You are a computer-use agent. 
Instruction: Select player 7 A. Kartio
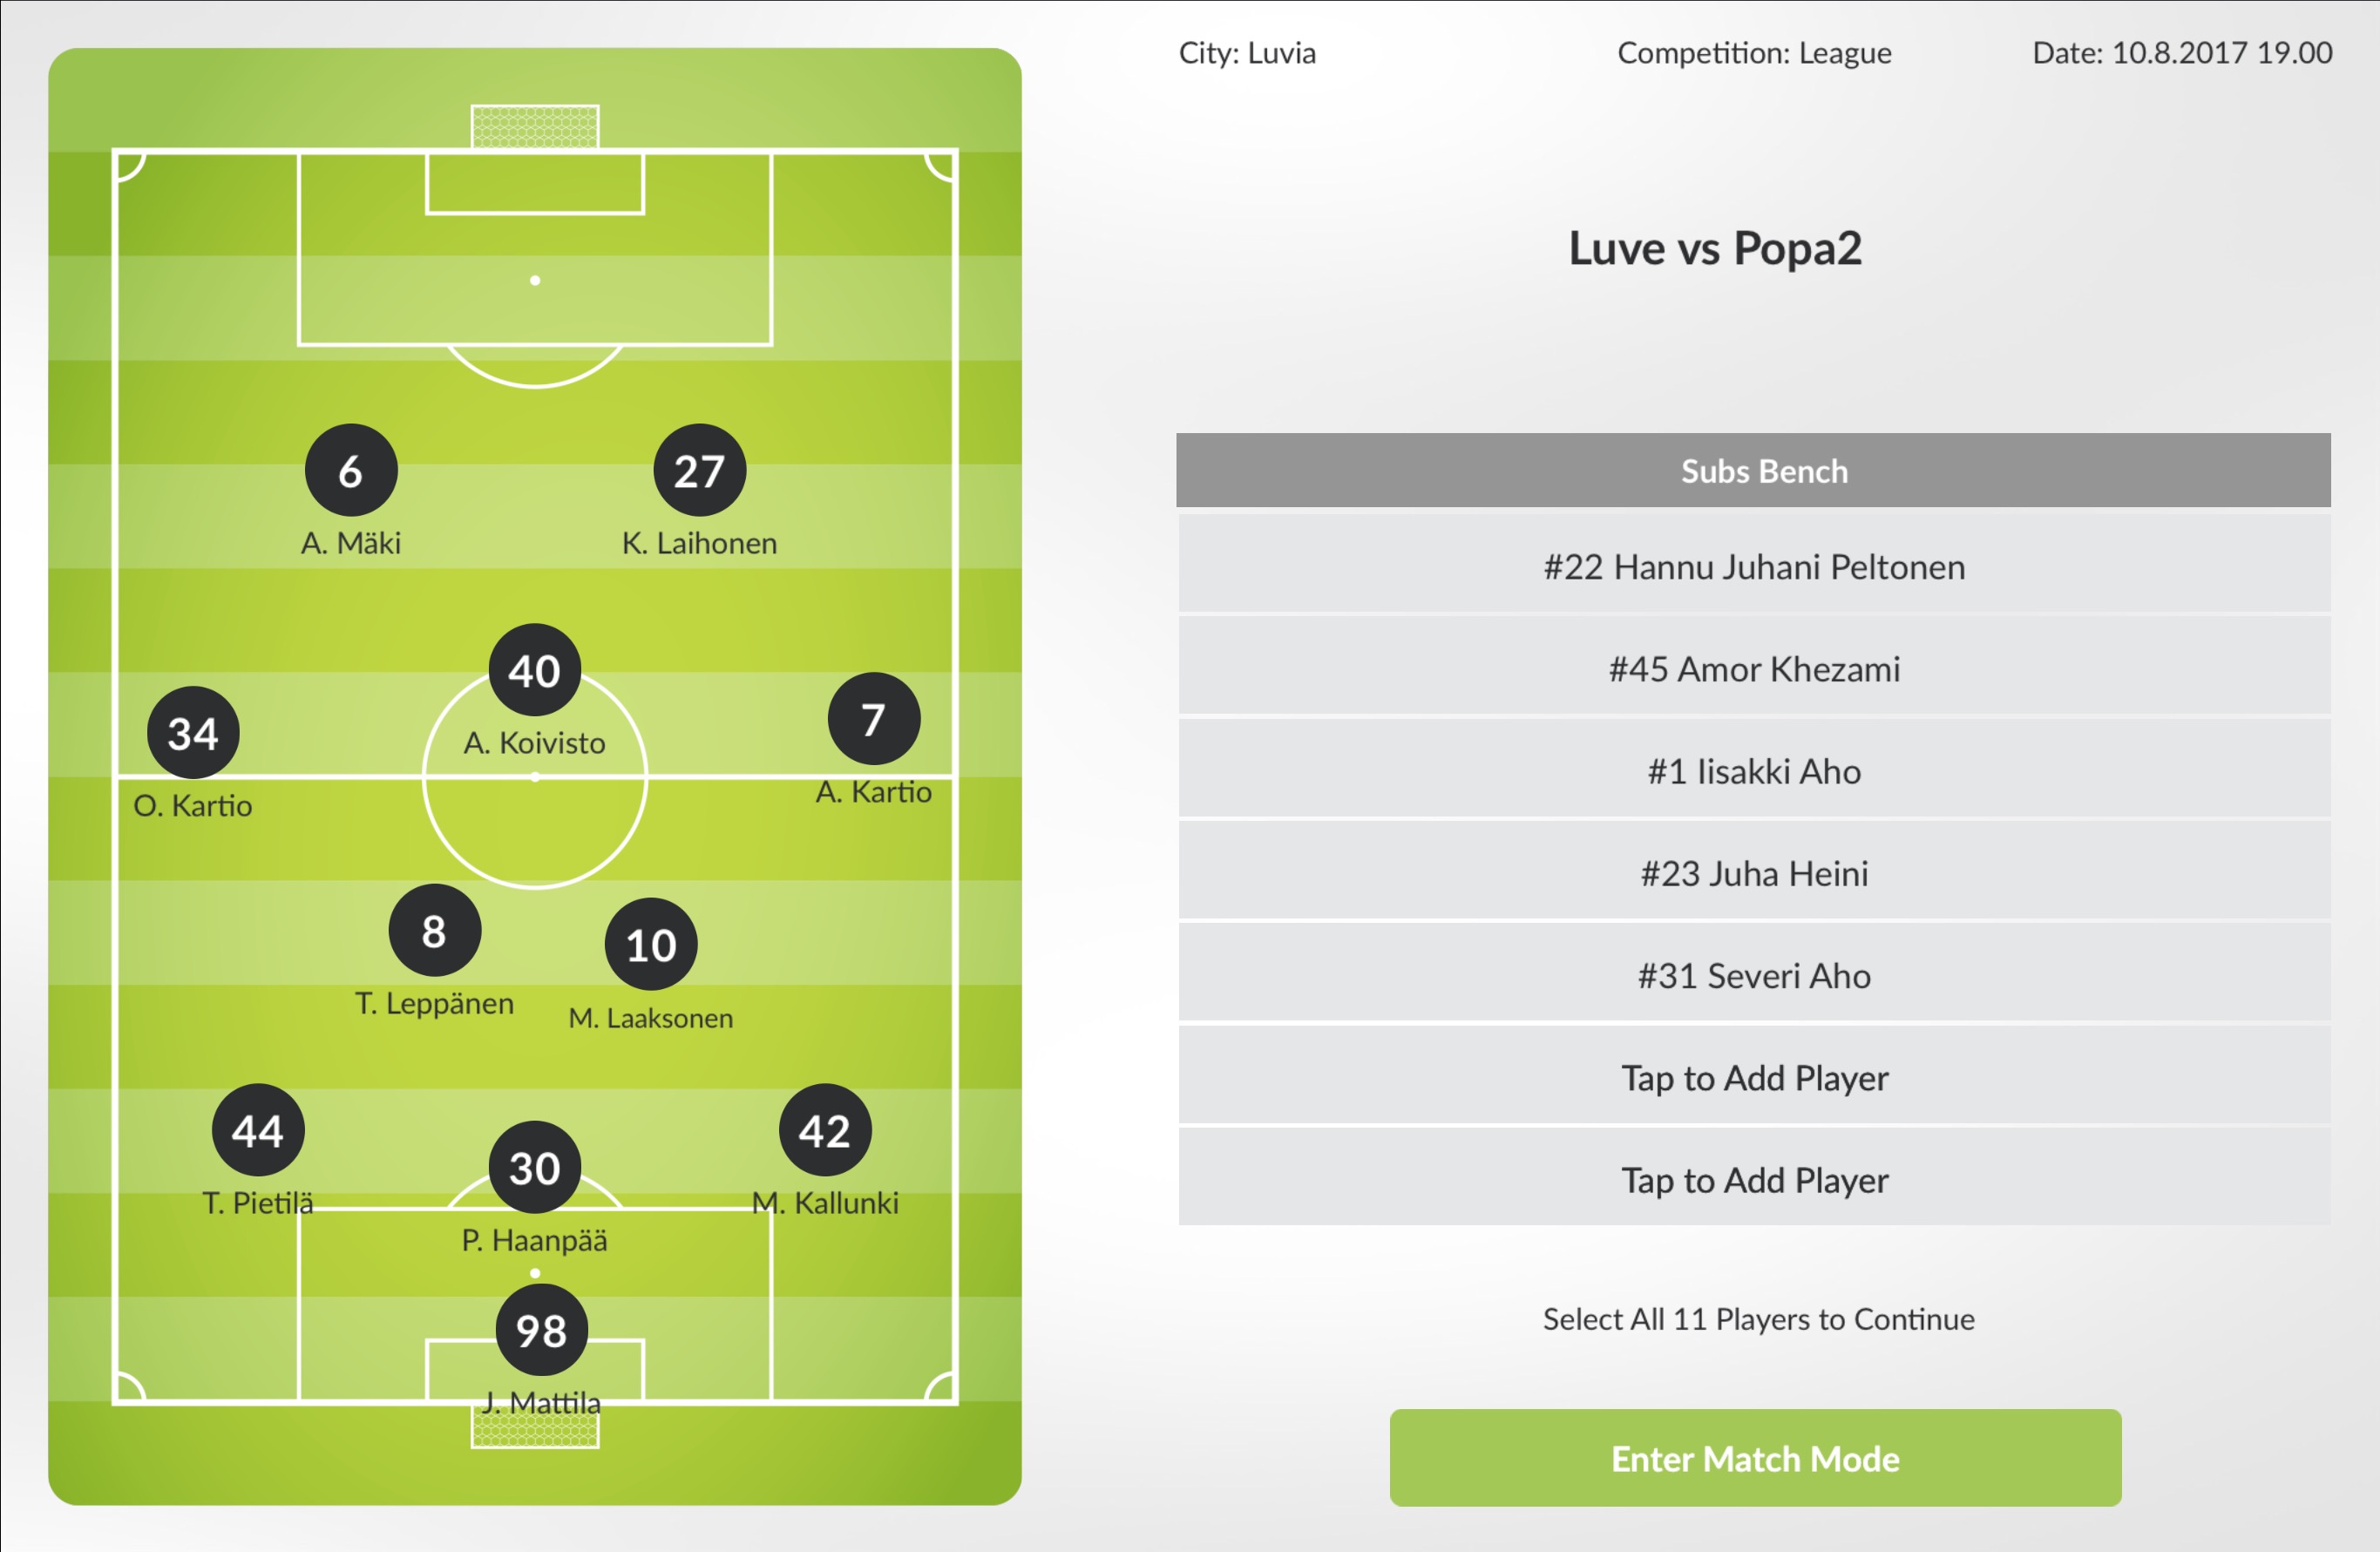click(873, 719)
